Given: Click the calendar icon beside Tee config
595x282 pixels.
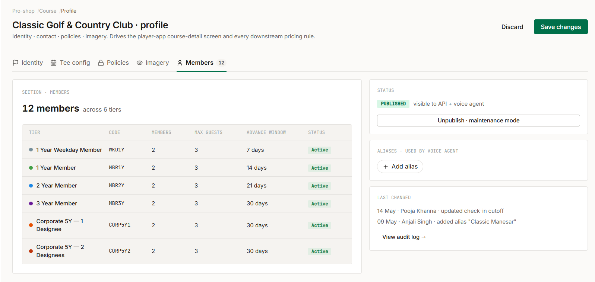Looking at the screenshot, I should 54,63.
